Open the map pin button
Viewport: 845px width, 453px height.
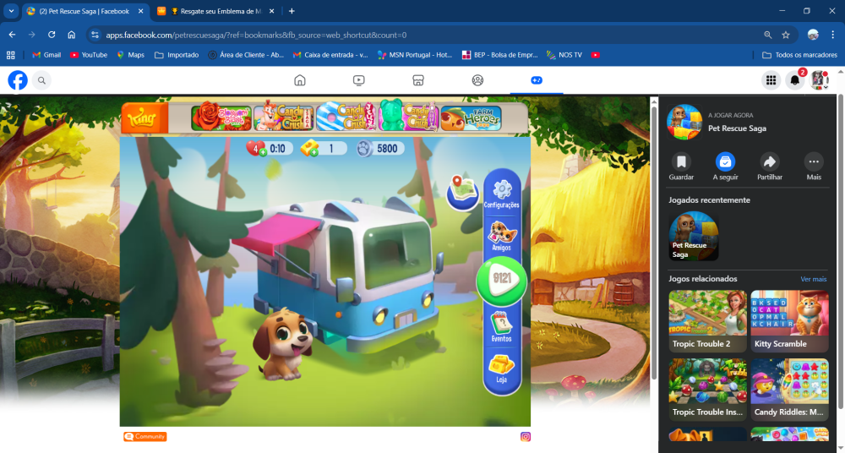pyautogui.click(x=463, y=192)
